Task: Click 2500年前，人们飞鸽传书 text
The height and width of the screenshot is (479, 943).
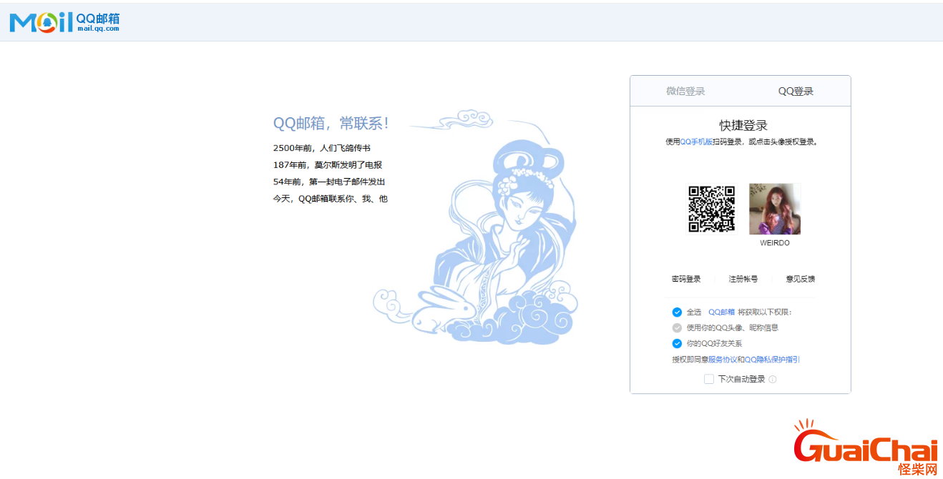Action: [322, 148]
